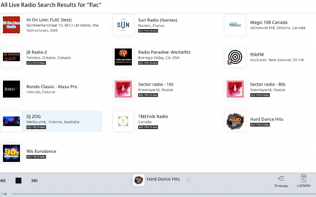Open Radio Paradise: World/Etc station
The width and height of the screenshot is (316, 197).
pos(163,57)
